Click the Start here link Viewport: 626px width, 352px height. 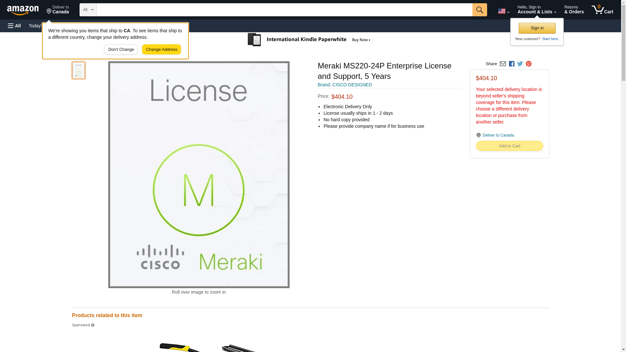click(x=550, y=39)
